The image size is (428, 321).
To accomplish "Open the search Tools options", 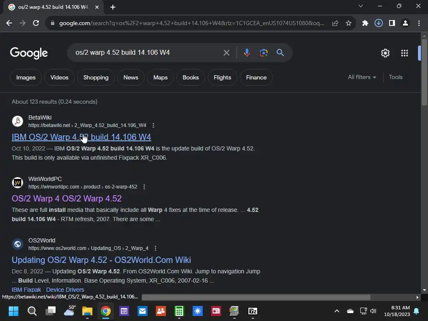I will tap(395, 77).
